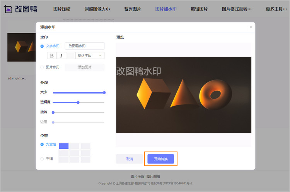Click the 边距 margin slider handle
The width and height of the screenshot is (290, 192).
[x=53, y=123]
